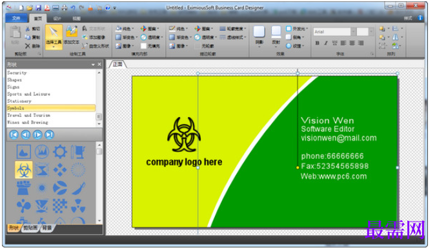This screenshot has width=437, height=250.
Task: Toggle align text left
Action: tap(343, 43)
